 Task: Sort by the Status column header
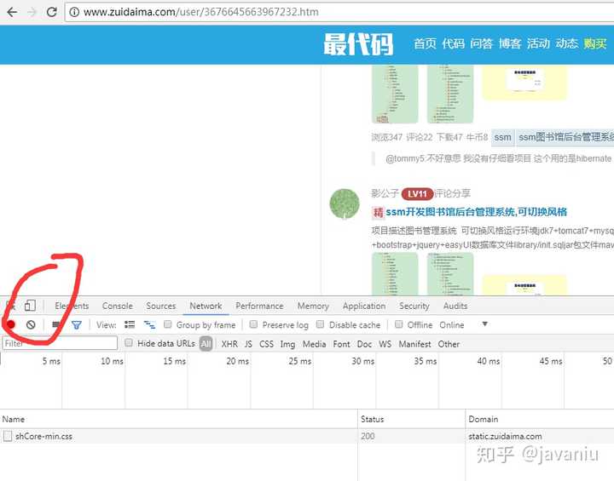[x=412, y=419]
